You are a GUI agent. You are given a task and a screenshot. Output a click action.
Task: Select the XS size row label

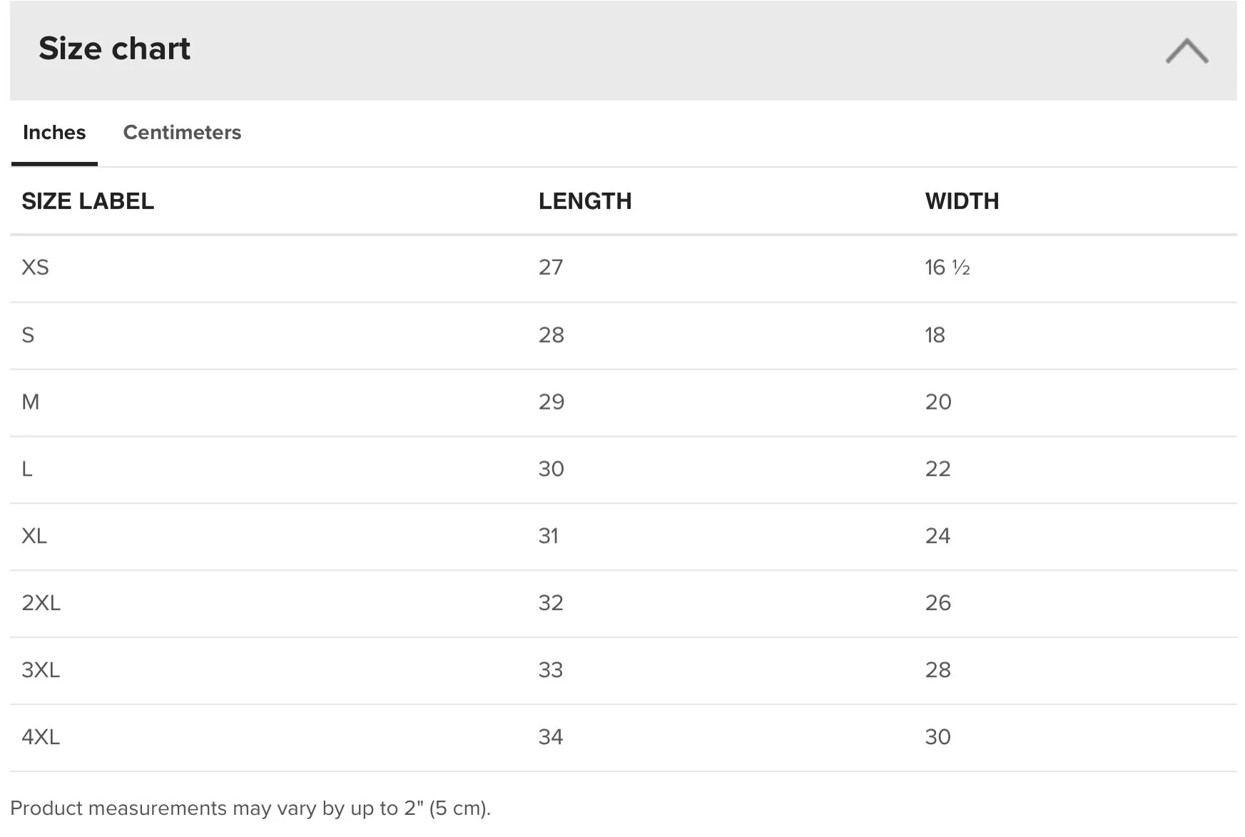(x=35, y=268)
